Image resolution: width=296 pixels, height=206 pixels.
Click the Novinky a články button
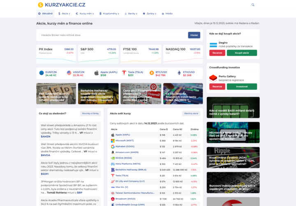(x=90, y=113)
